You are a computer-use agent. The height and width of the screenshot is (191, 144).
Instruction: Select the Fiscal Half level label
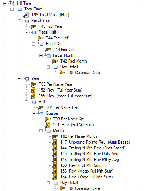click(47, 32)
